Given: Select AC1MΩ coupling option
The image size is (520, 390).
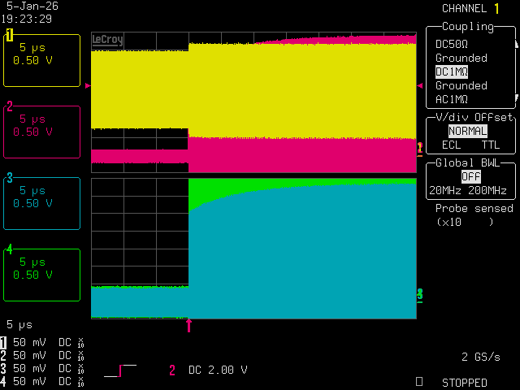Looking at the screenshot, I should [452, 99].
